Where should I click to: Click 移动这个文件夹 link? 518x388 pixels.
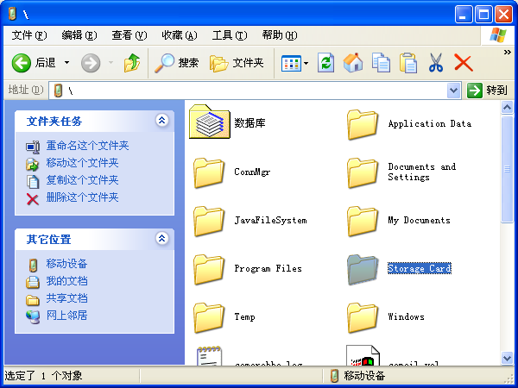[82, 163]
